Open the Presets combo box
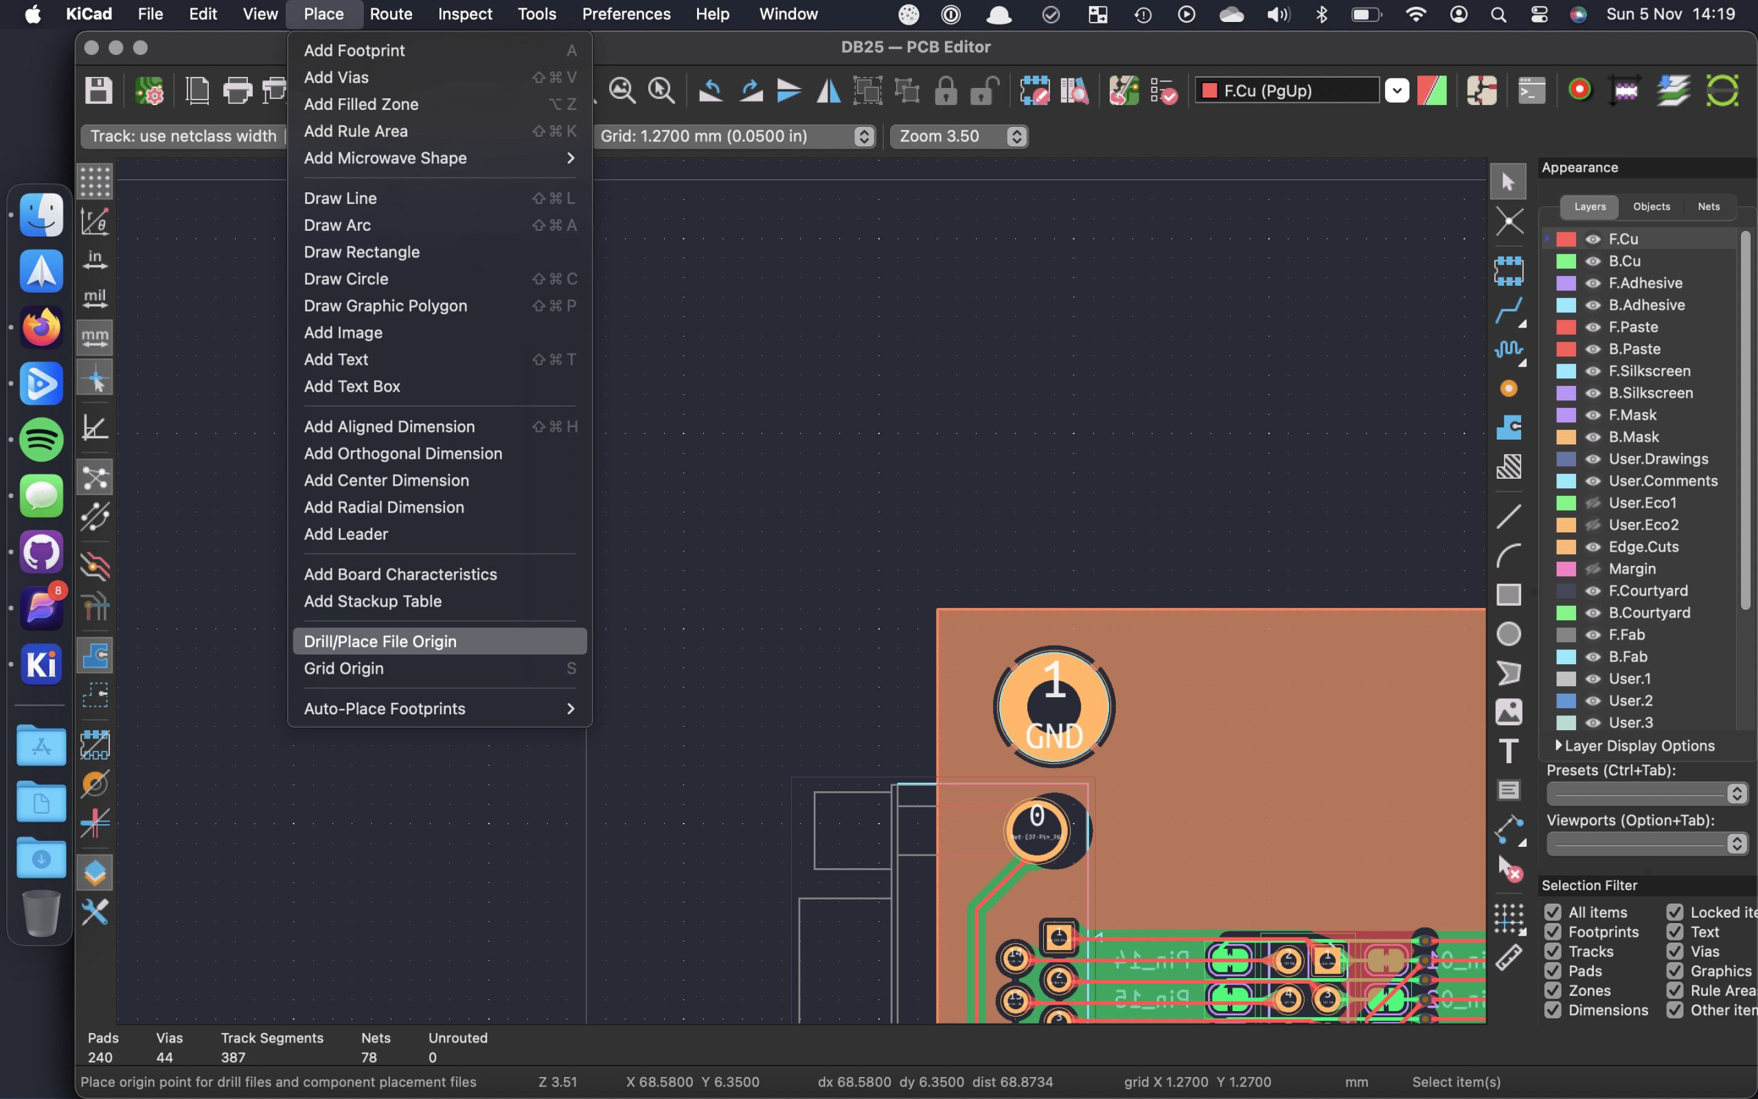1758x1099 pixels. tap(1646, 793)
